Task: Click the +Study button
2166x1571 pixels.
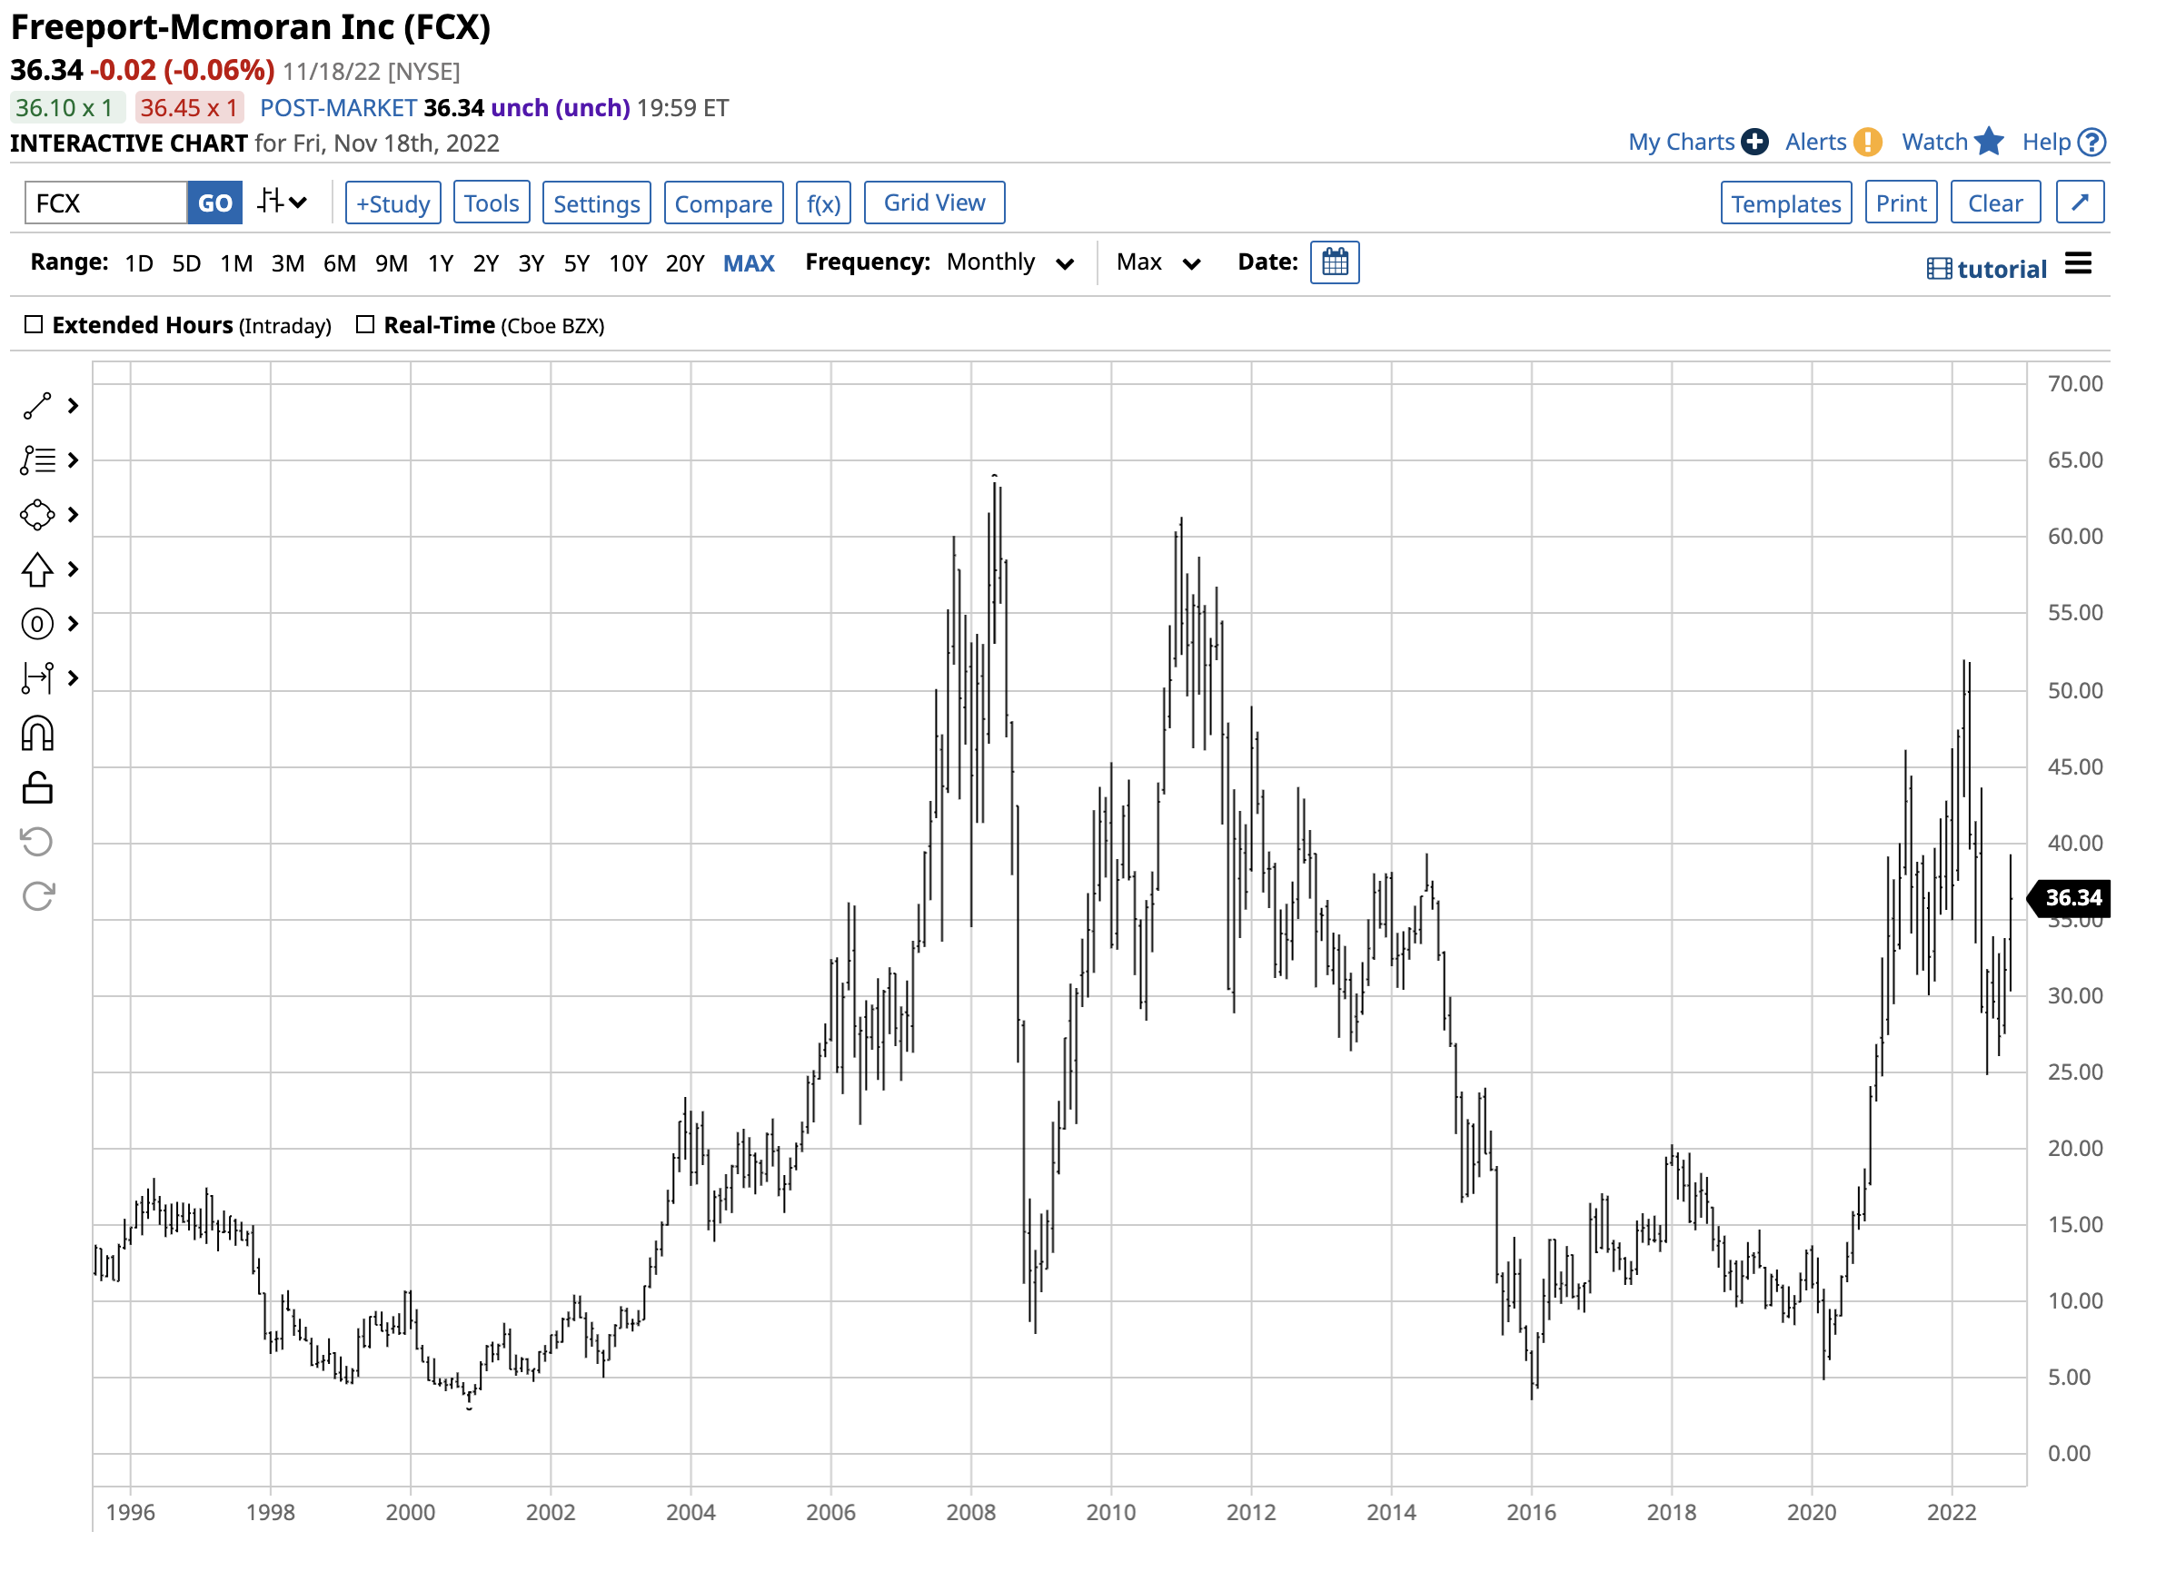Action: tap(393, 203)
